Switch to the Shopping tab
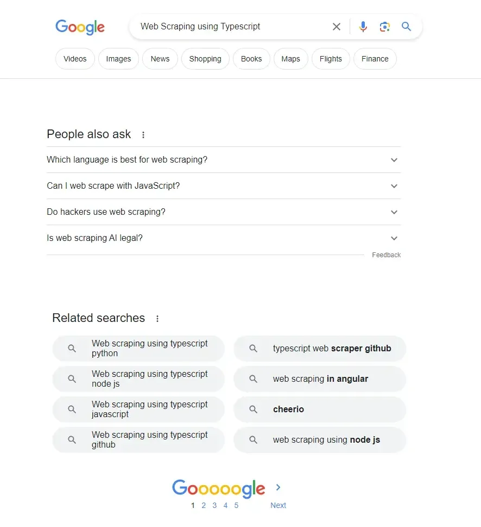The image size is (481, 527). pos(205,59)
